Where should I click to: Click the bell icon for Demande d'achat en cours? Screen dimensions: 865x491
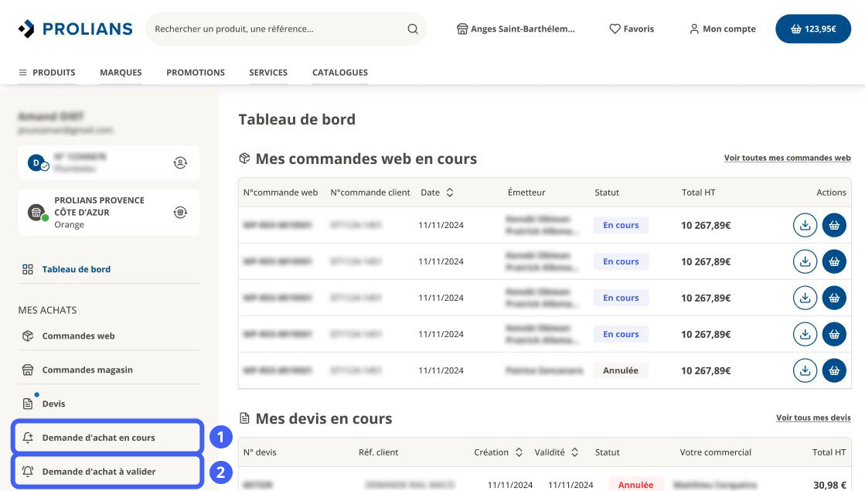[x=28, y=438]
